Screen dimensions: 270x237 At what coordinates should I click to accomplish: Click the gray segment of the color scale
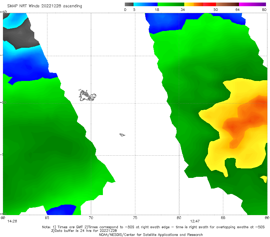(129, 4)
